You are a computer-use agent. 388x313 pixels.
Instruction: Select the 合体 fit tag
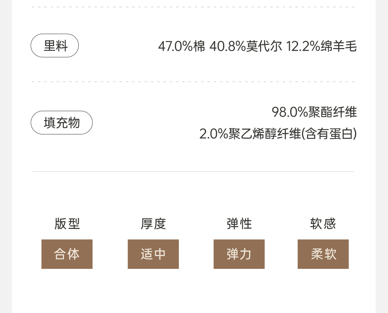coord(67,254)
